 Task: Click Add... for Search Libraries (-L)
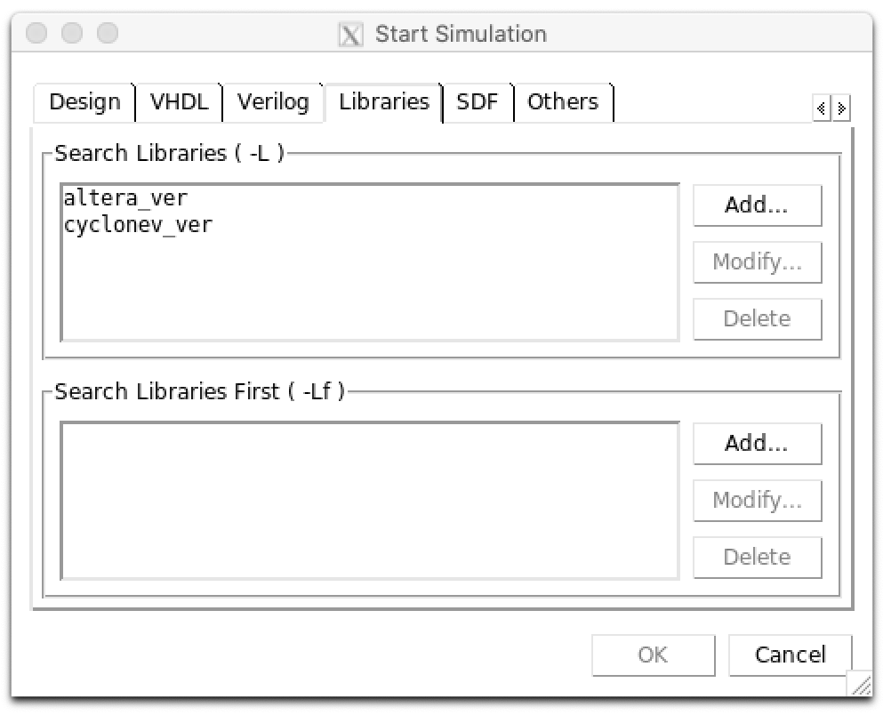[x=757, y=205]
